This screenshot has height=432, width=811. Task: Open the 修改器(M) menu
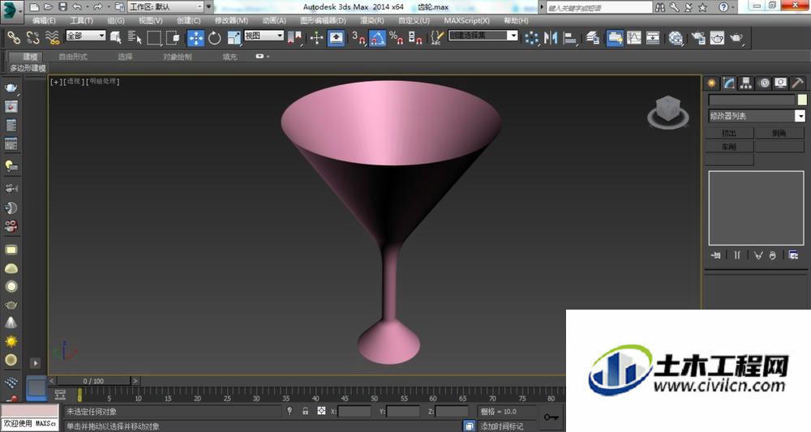point(231,20)
